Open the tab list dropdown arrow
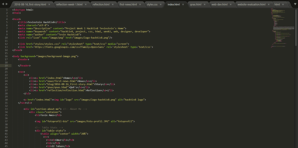This screenshot has width=298, height=148. (295, 4)
